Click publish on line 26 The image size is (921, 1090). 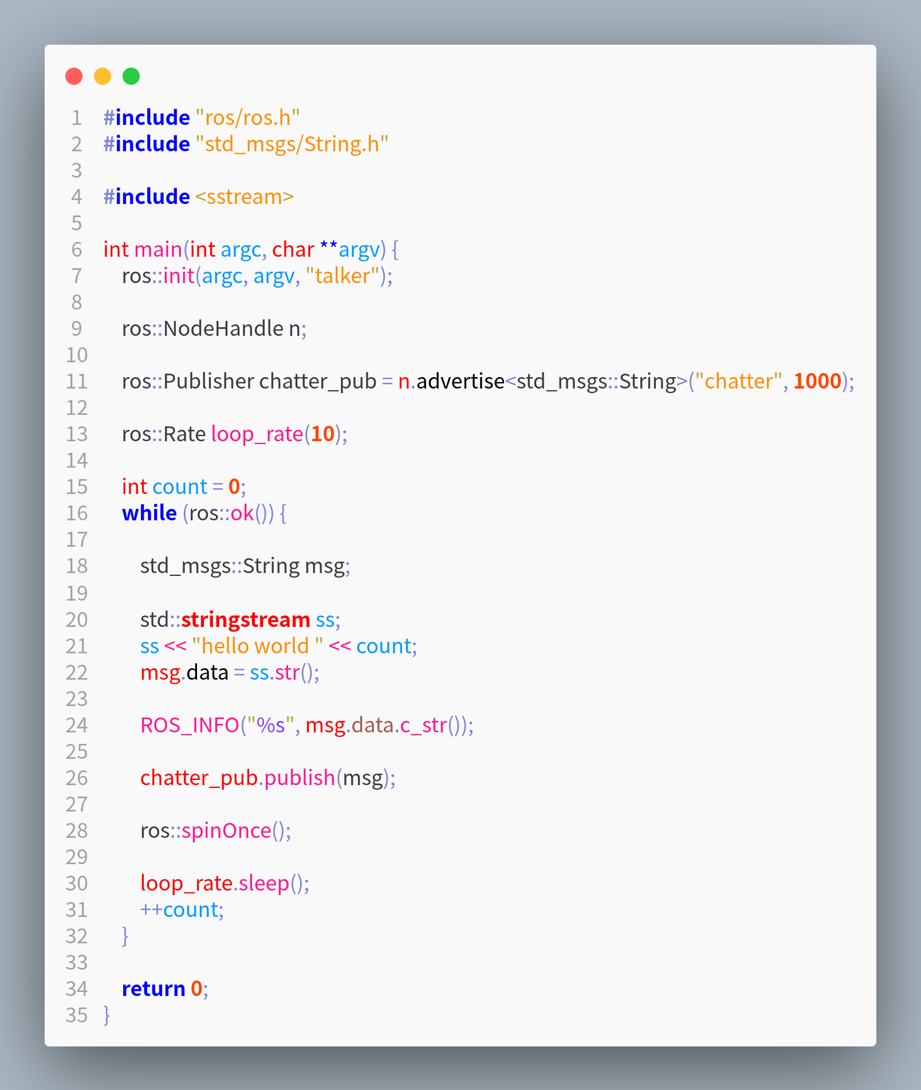(x=300, y=779)
